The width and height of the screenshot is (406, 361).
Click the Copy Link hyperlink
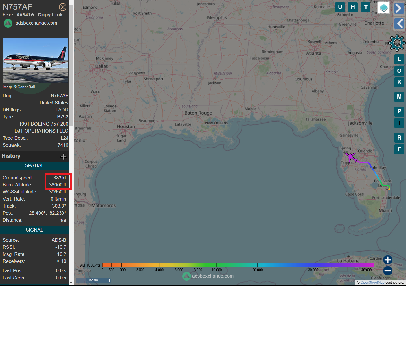pyautogui.click(x=50, y=15)
